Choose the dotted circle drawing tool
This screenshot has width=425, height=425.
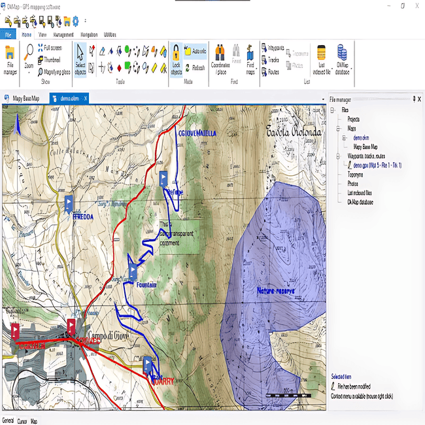point(137,67)
